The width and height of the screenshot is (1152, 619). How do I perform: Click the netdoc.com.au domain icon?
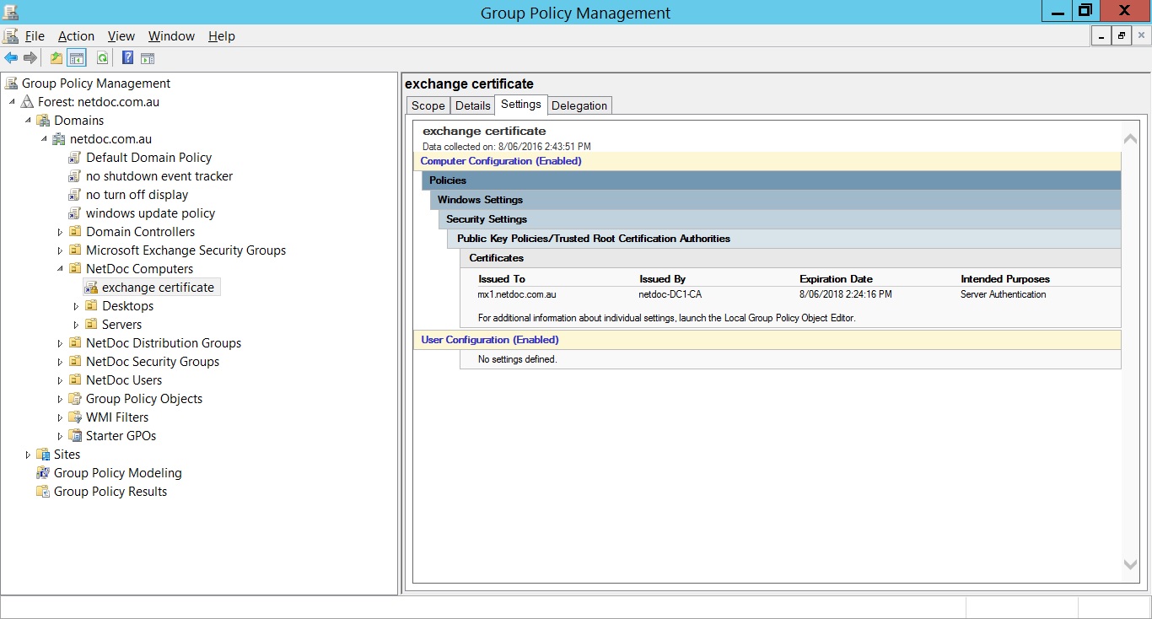click(x=59, y=139)
